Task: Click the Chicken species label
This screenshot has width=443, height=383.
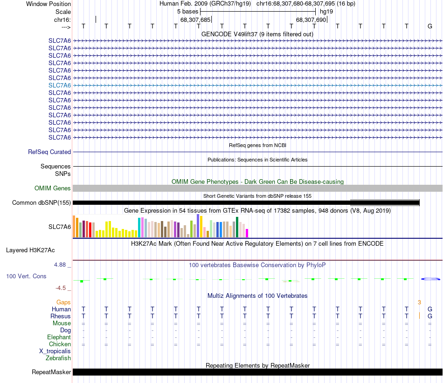Action: [x=60, y=344]
